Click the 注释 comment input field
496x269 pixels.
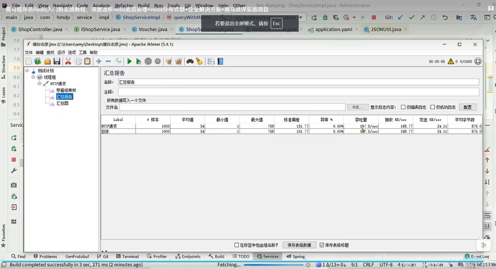click(x=298, y=92)
